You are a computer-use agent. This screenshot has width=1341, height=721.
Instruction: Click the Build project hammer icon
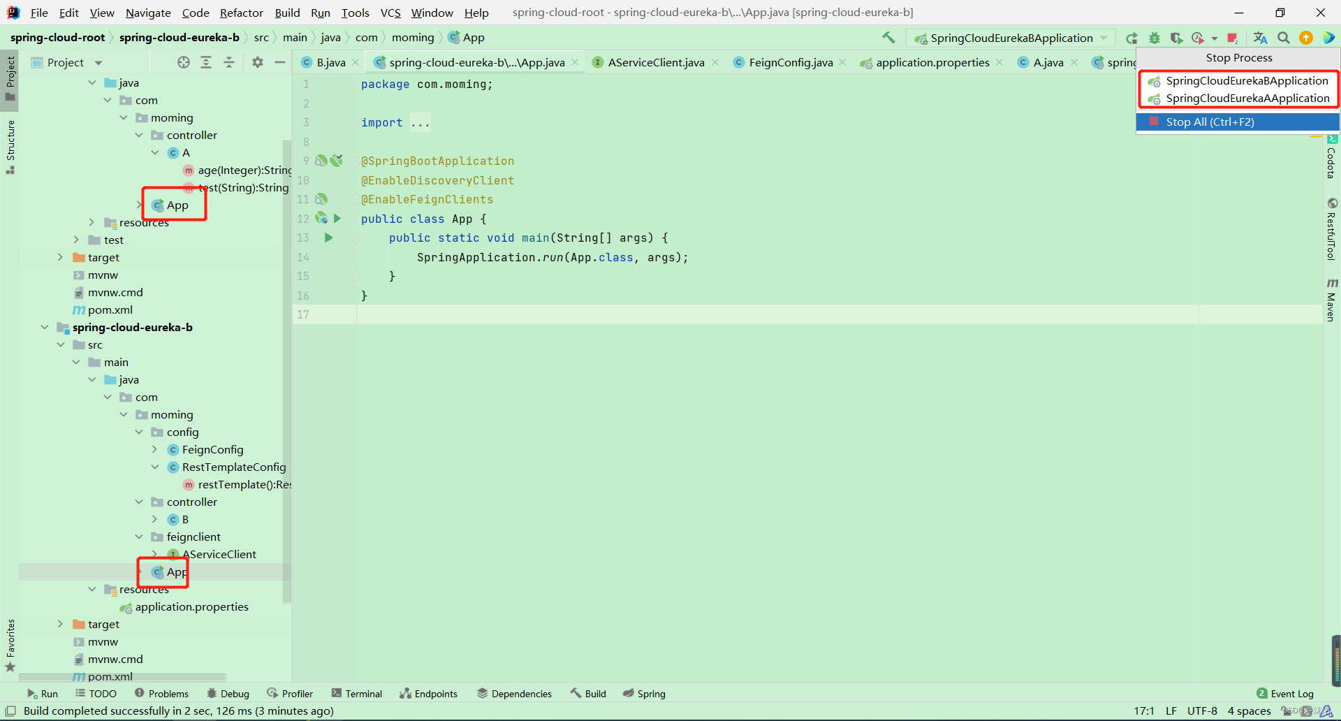pos(888,38)
